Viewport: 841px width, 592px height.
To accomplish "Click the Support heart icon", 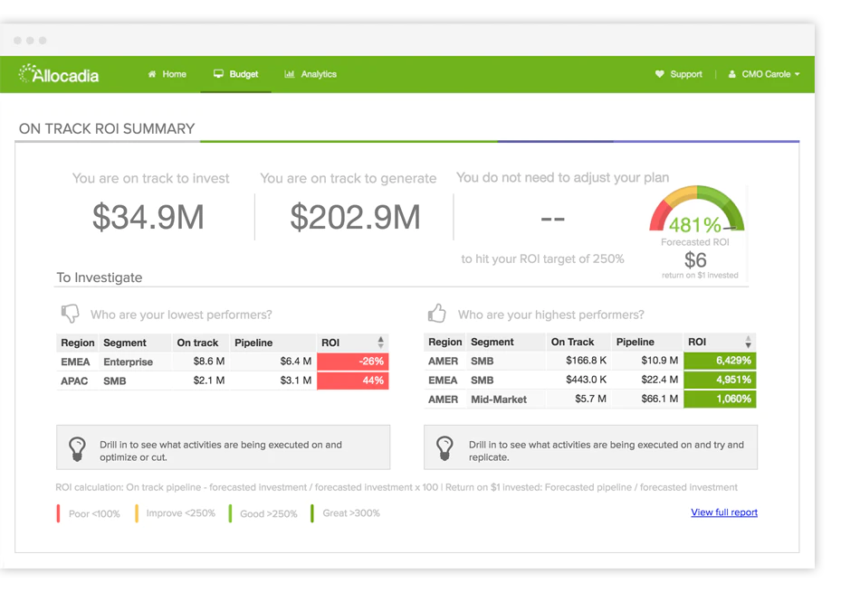I will coord(660,74).
